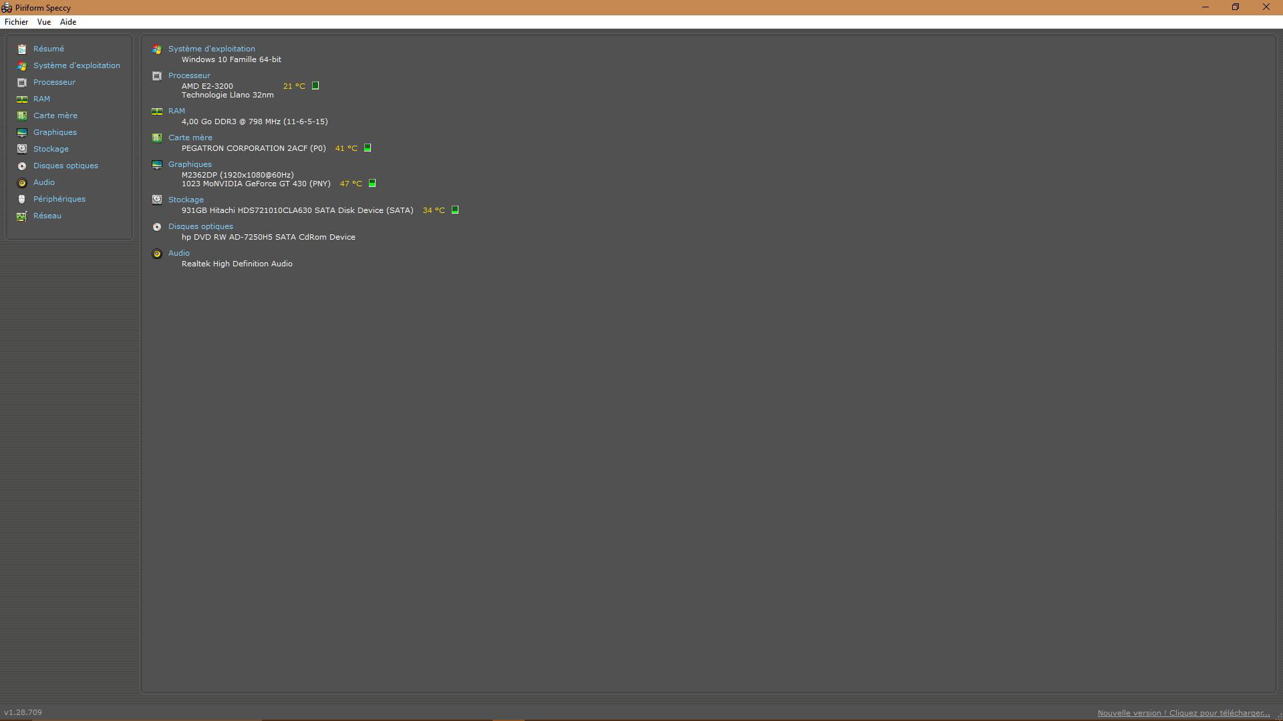Switch to Graphiques section in sidebar
This screenshot has height=721, width=1283.
(55, 132)
